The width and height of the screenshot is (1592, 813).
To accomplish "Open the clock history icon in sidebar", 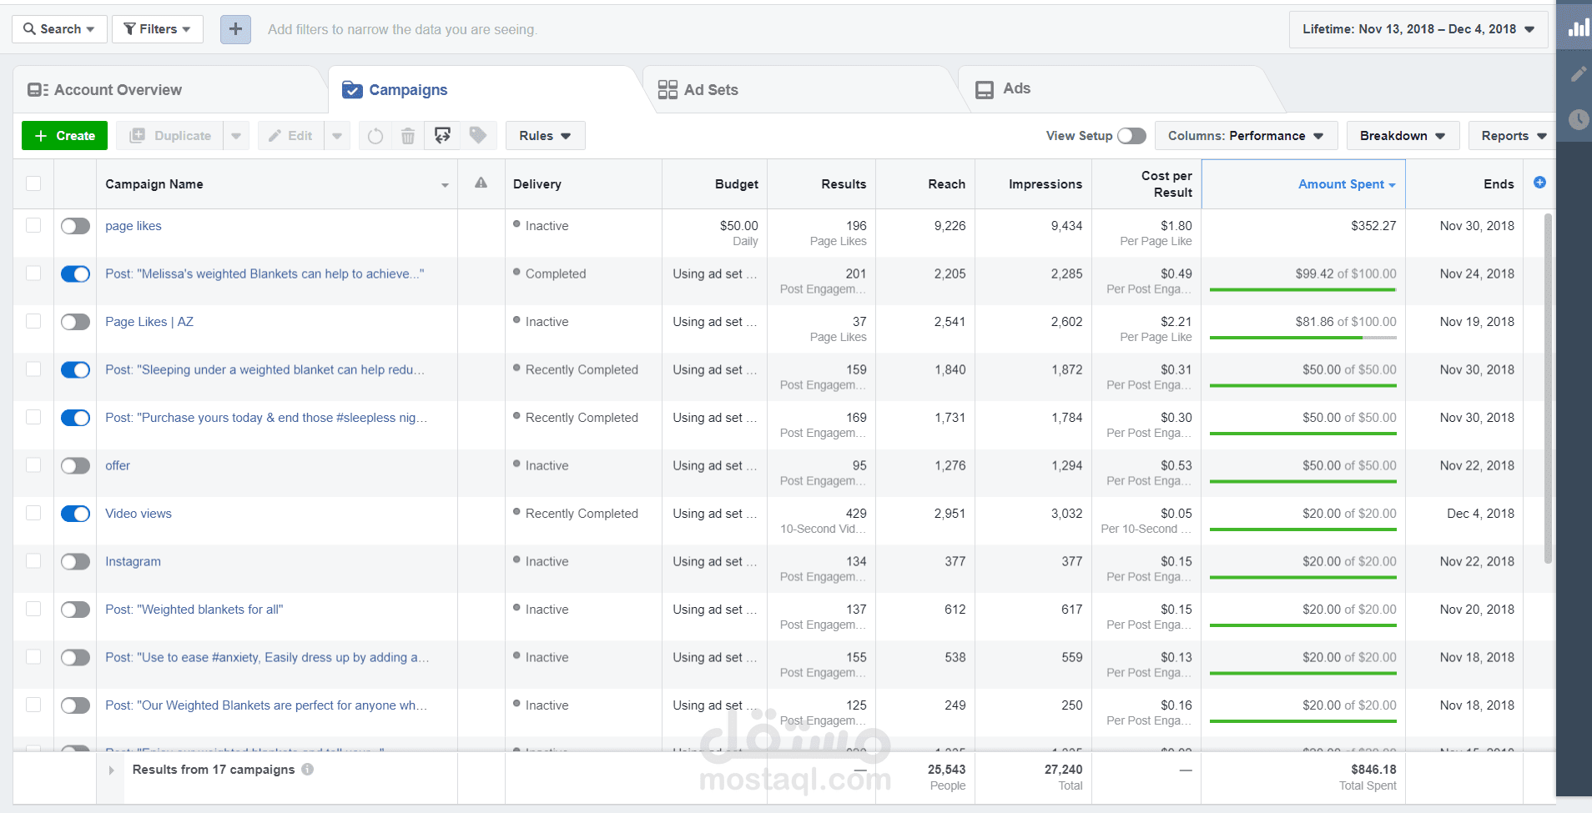I will coord(1577,119).
